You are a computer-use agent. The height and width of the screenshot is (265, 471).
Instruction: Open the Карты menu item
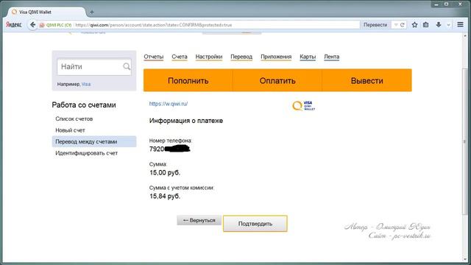point(308,57)
